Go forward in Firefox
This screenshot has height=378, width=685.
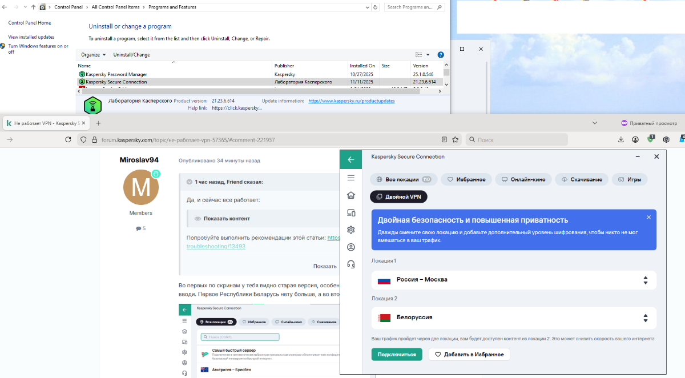10,139
